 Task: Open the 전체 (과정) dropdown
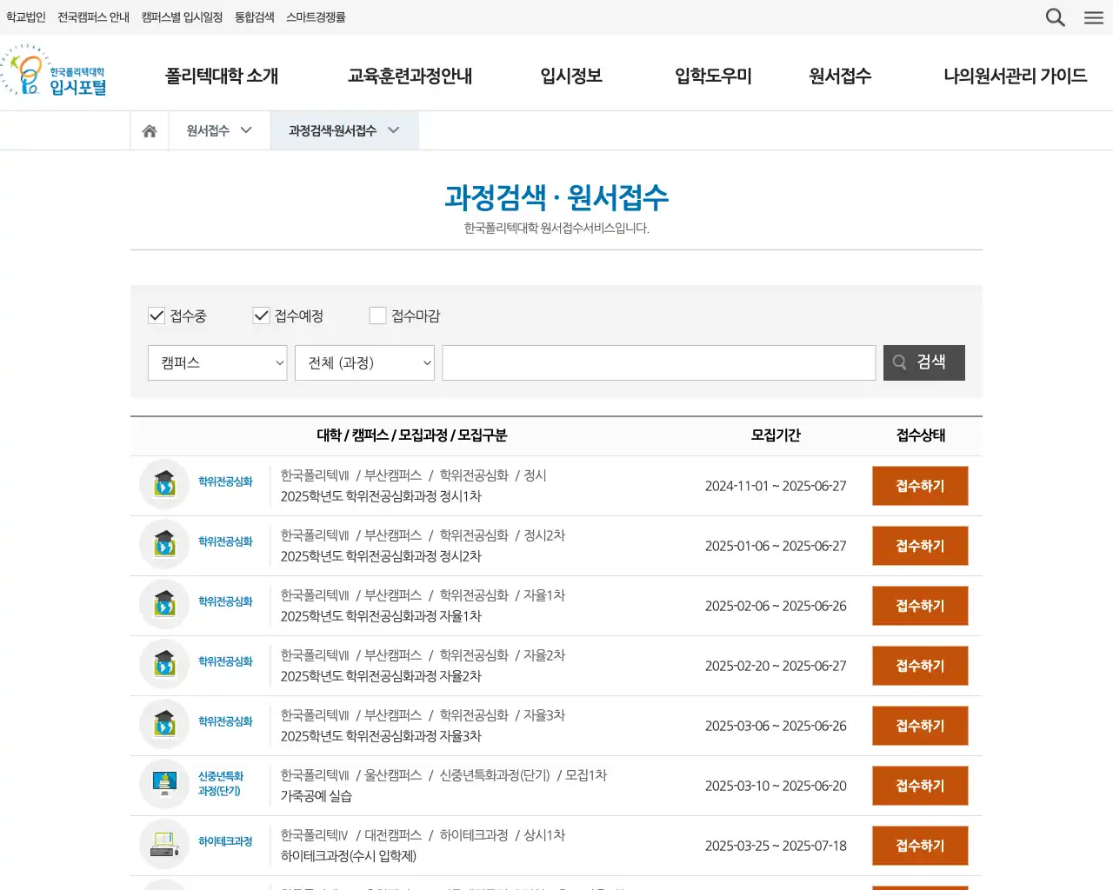coord(364,362)
